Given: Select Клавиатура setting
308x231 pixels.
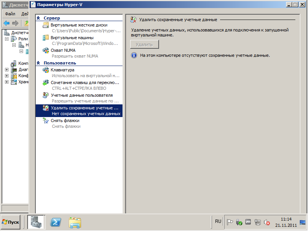Looking at the screenshot, I should [x=79, y=73].
